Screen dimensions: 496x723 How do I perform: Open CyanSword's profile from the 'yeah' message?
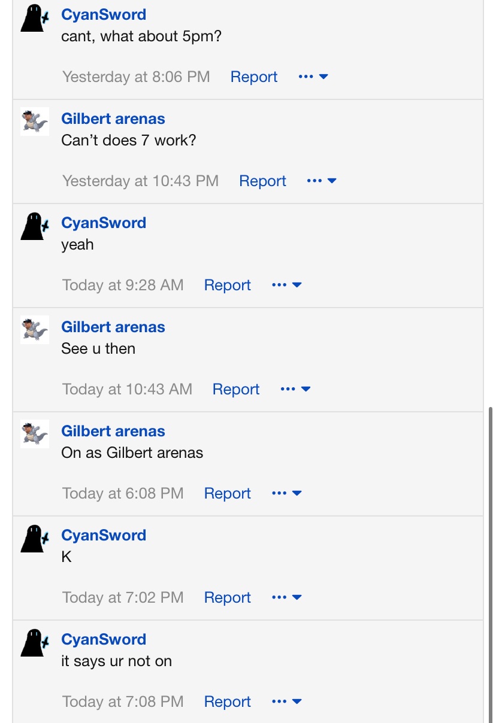point(104,223)
